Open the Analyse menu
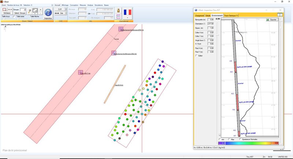 click(90, 5)
